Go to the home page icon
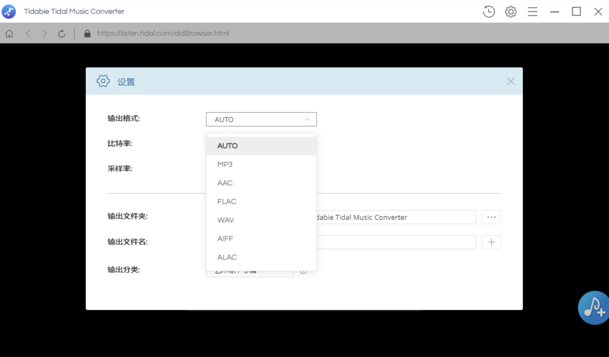Viewport: 609px width, 357px height. tap(9, 34)
